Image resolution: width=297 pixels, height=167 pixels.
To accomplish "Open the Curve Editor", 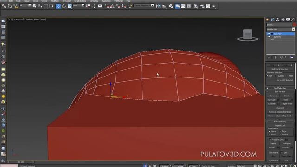I will coord(183,6).
